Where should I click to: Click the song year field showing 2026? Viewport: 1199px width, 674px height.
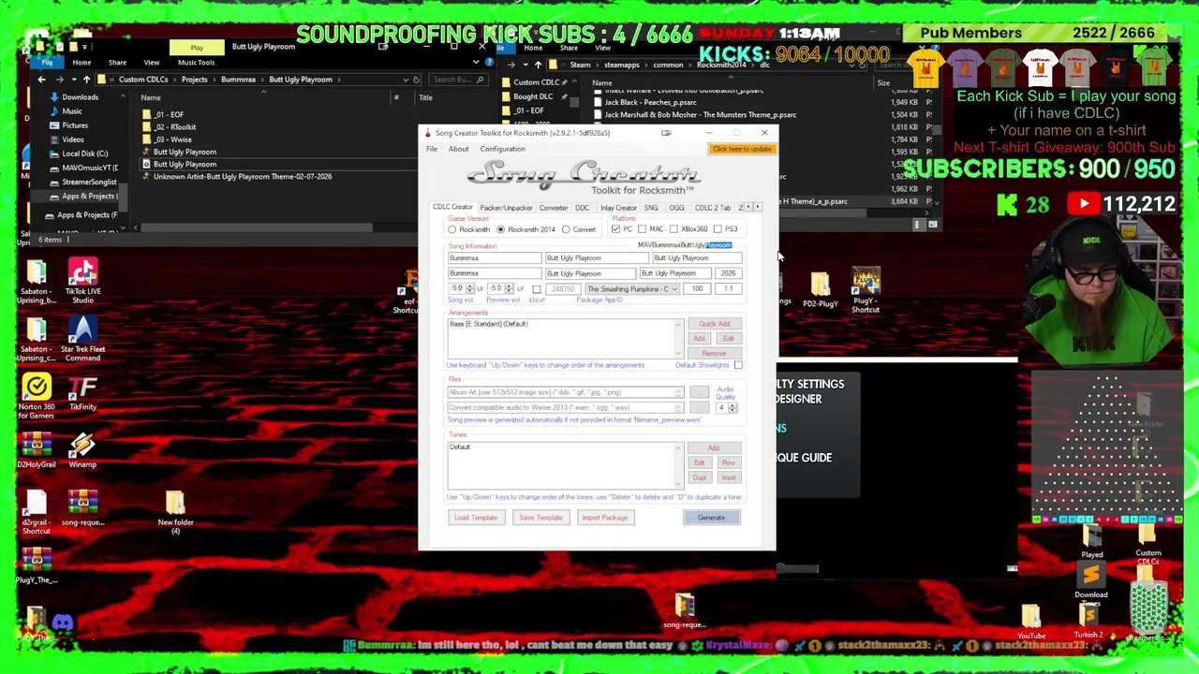coord(728,273)
